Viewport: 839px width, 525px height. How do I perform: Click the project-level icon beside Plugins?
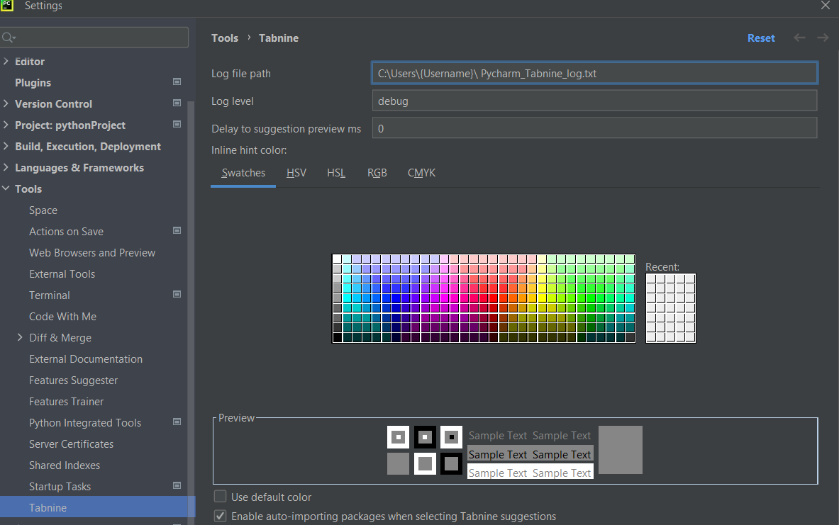(x=177, y=81)
